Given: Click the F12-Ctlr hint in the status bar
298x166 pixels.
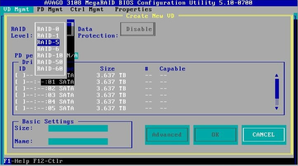Looking at the screenshot, I should 48,161.
